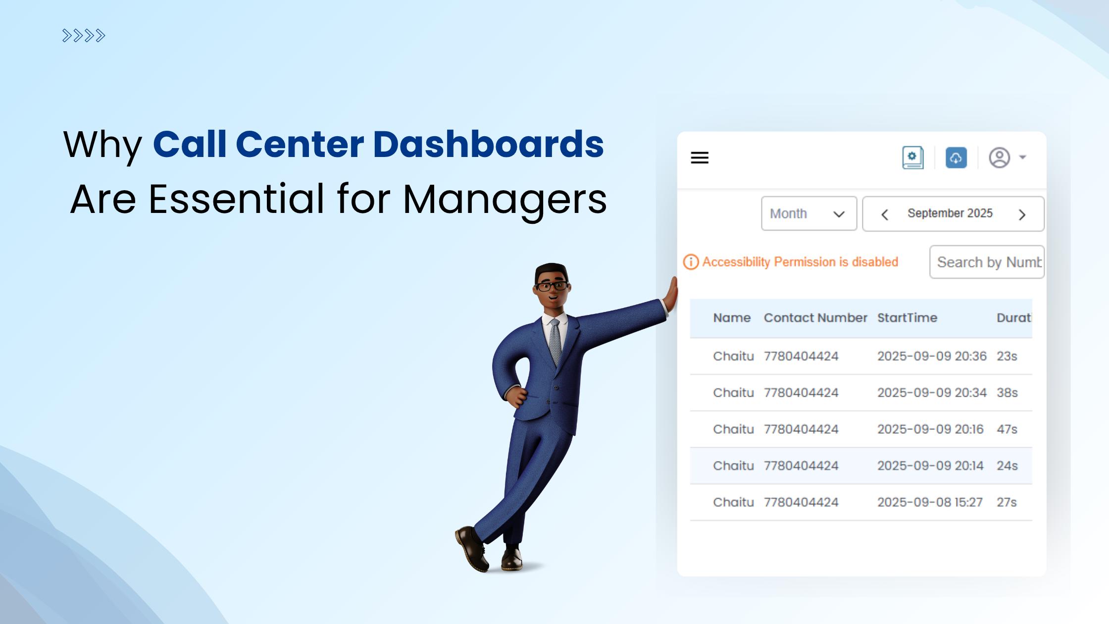Select the 2025-09-08 15:27 call row
Viewport: 1109px width, 624px height.
860,503
